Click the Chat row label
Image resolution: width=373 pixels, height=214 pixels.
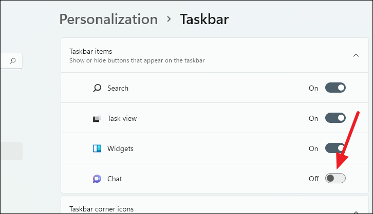point(115,179)
